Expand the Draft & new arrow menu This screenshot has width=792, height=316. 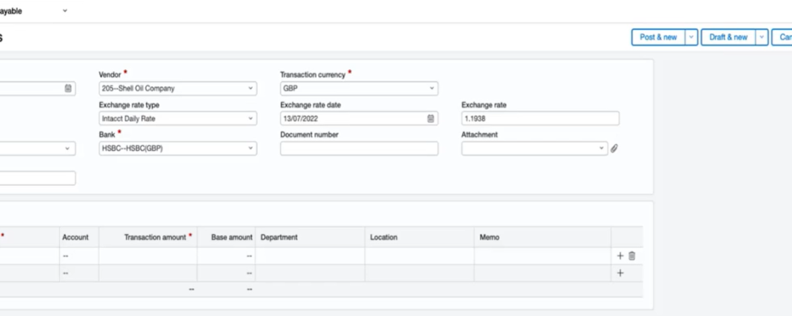pos(762,38)
